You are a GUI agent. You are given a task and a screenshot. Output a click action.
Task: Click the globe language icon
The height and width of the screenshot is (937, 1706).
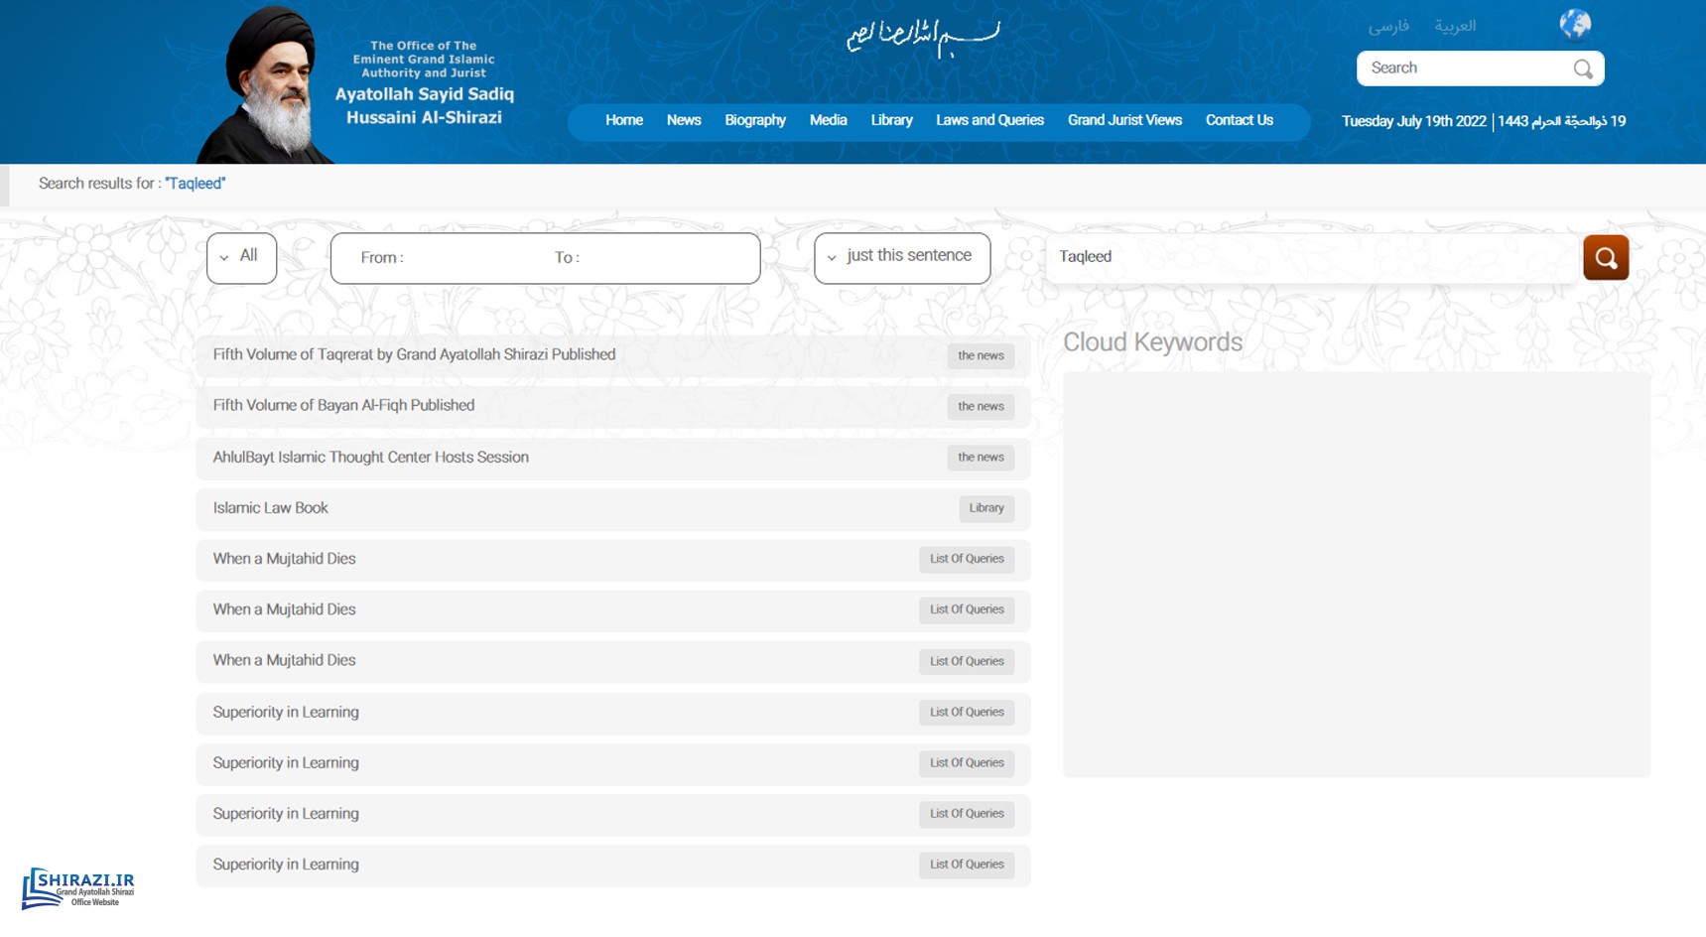1574,24
